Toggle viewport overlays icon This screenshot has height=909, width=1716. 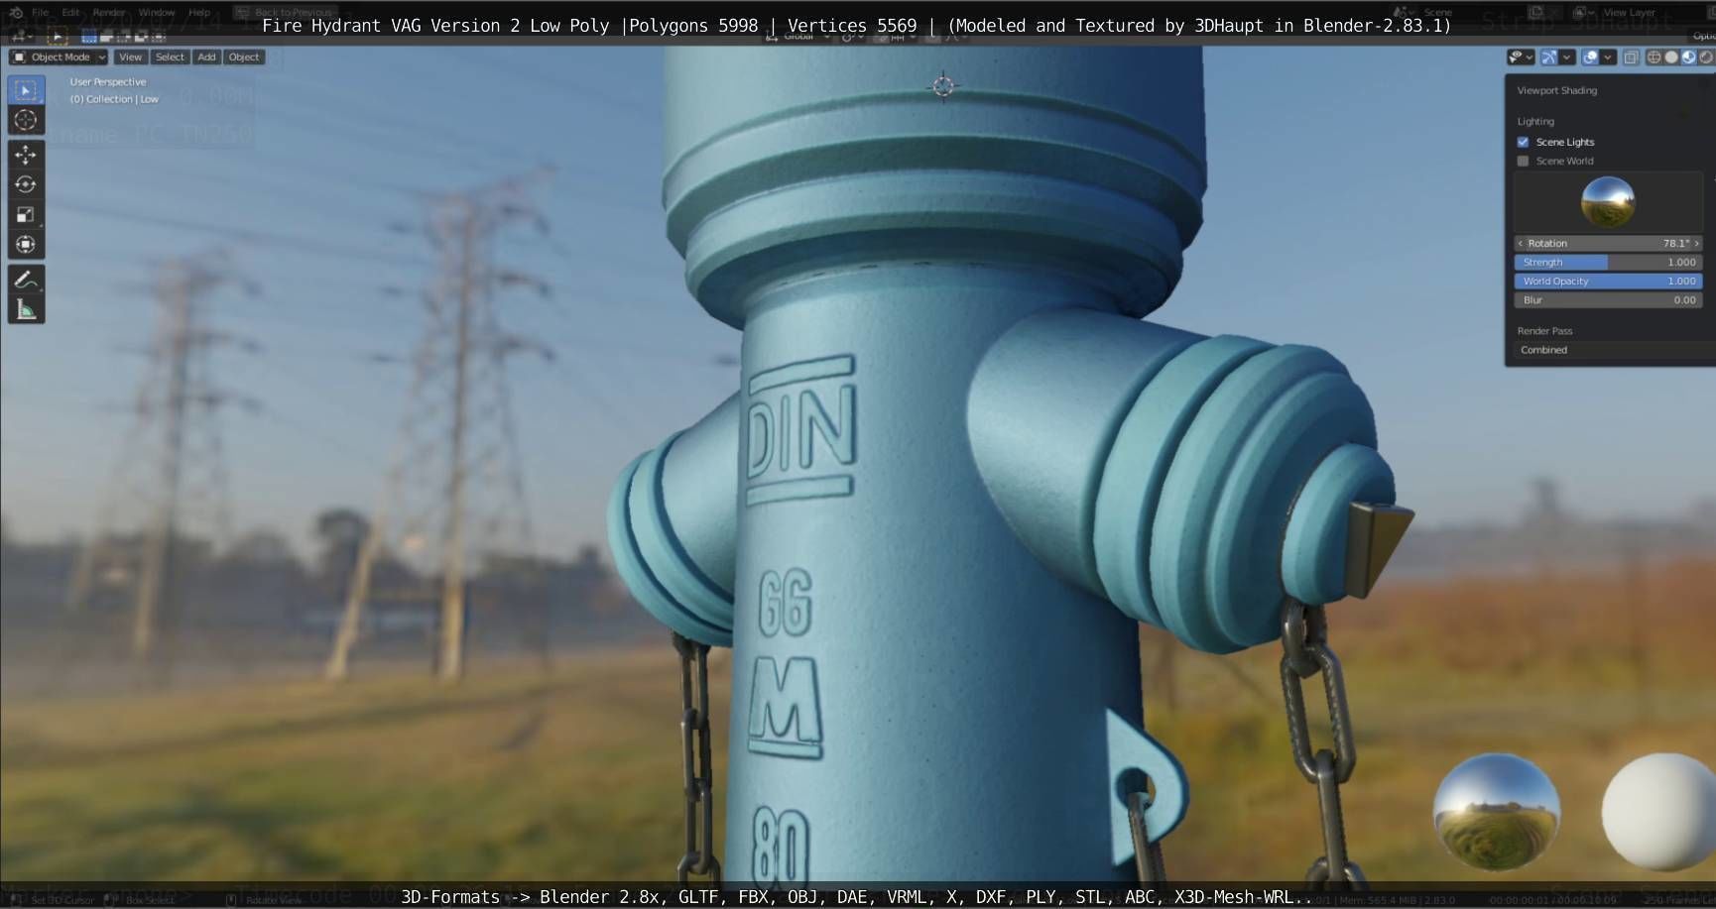tap(1590, 57)
